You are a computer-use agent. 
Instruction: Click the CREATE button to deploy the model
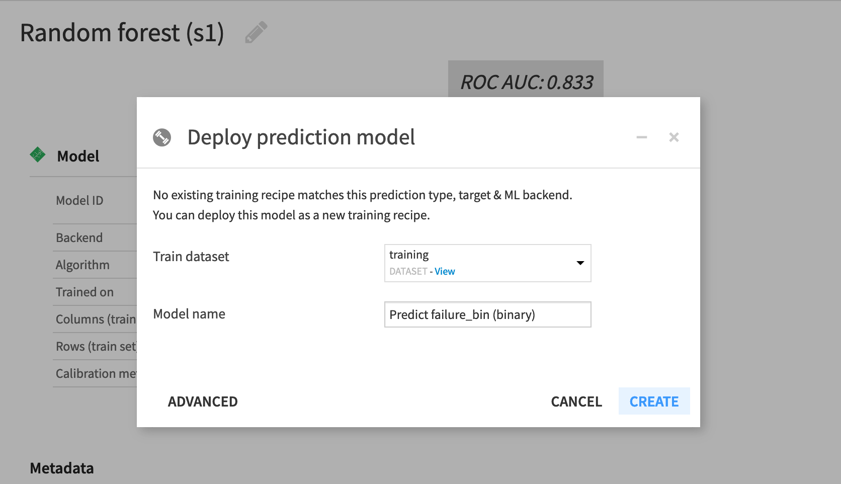(654, 401)
